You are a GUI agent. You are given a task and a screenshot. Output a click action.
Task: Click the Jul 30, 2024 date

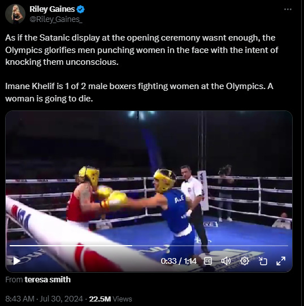61,299
